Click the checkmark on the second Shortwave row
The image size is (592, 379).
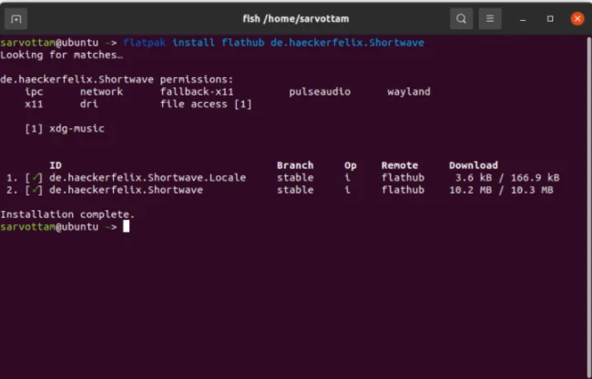[x=36, y=191]
